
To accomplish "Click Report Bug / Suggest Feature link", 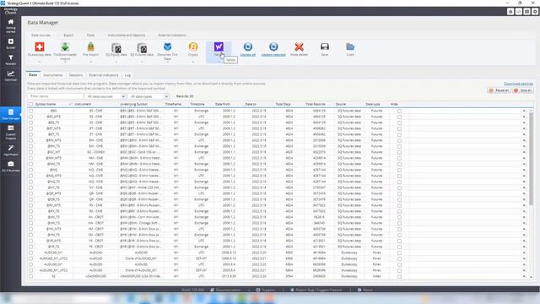I will click(316, 290).
